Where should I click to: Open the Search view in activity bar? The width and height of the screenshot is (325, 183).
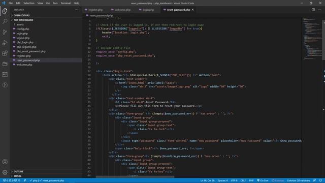(x=5, y=21)
